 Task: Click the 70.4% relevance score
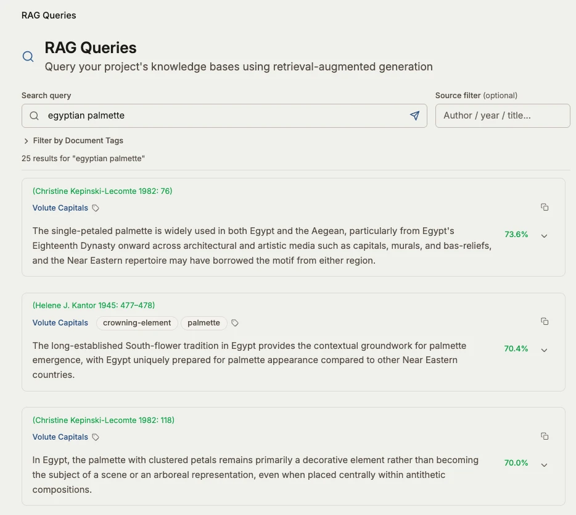pos(516,348)
